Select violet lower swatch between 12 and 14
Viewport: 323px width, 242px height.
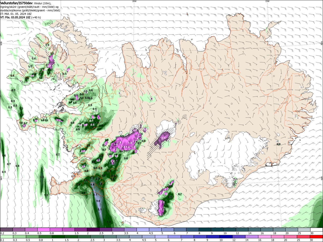pos(238,237)
